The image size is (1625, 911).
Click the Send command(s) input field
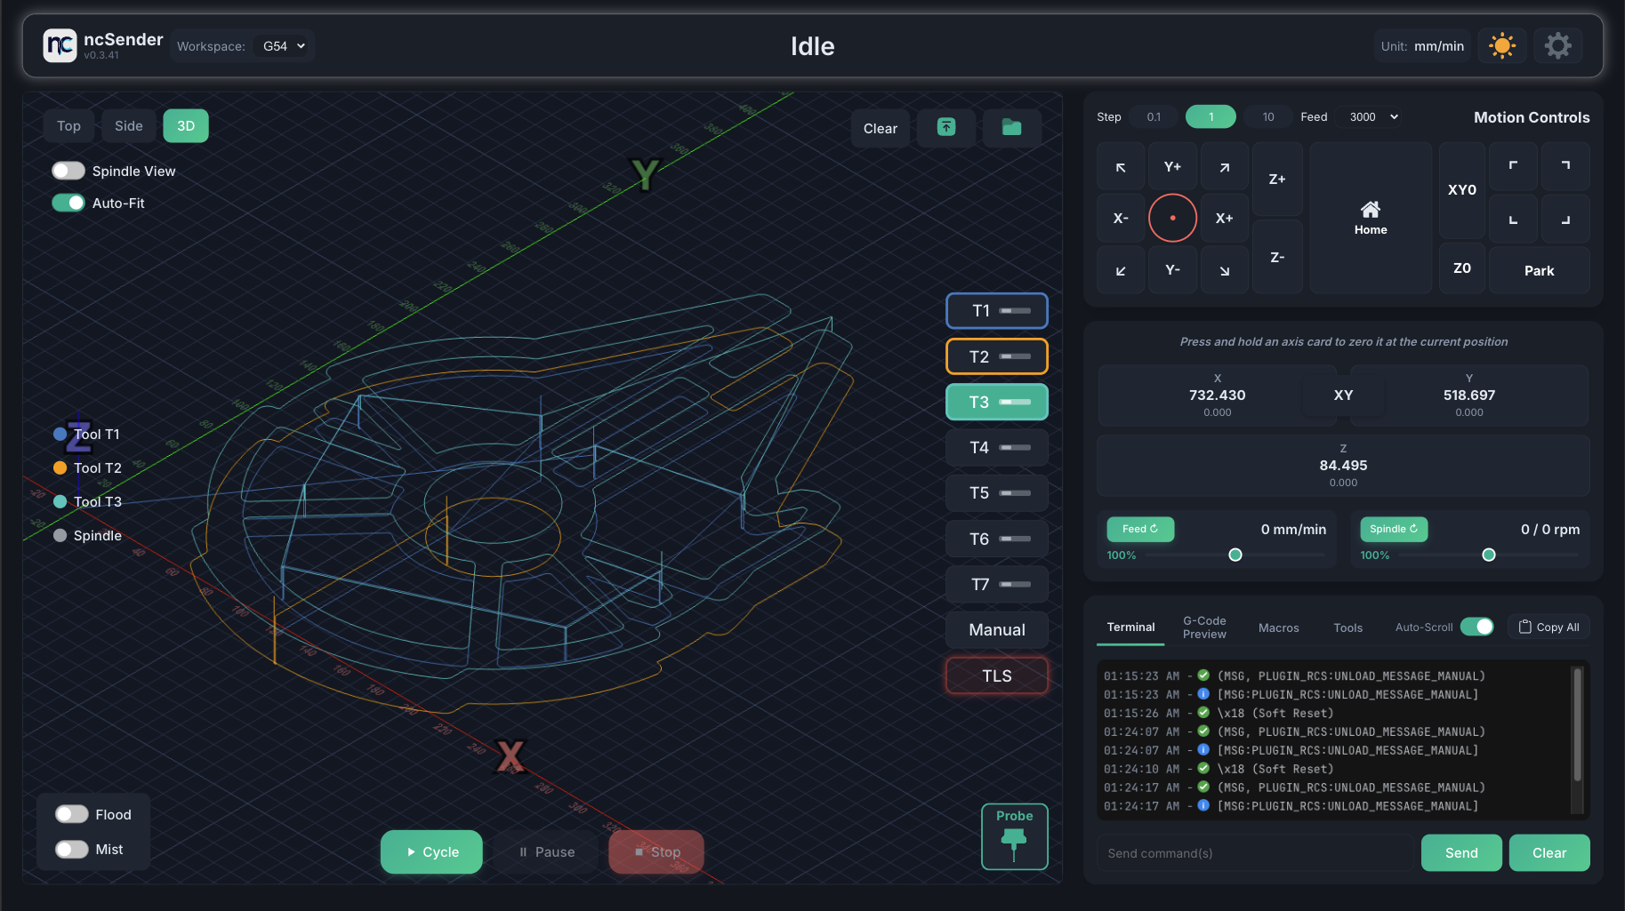(x=1255, y=853)
